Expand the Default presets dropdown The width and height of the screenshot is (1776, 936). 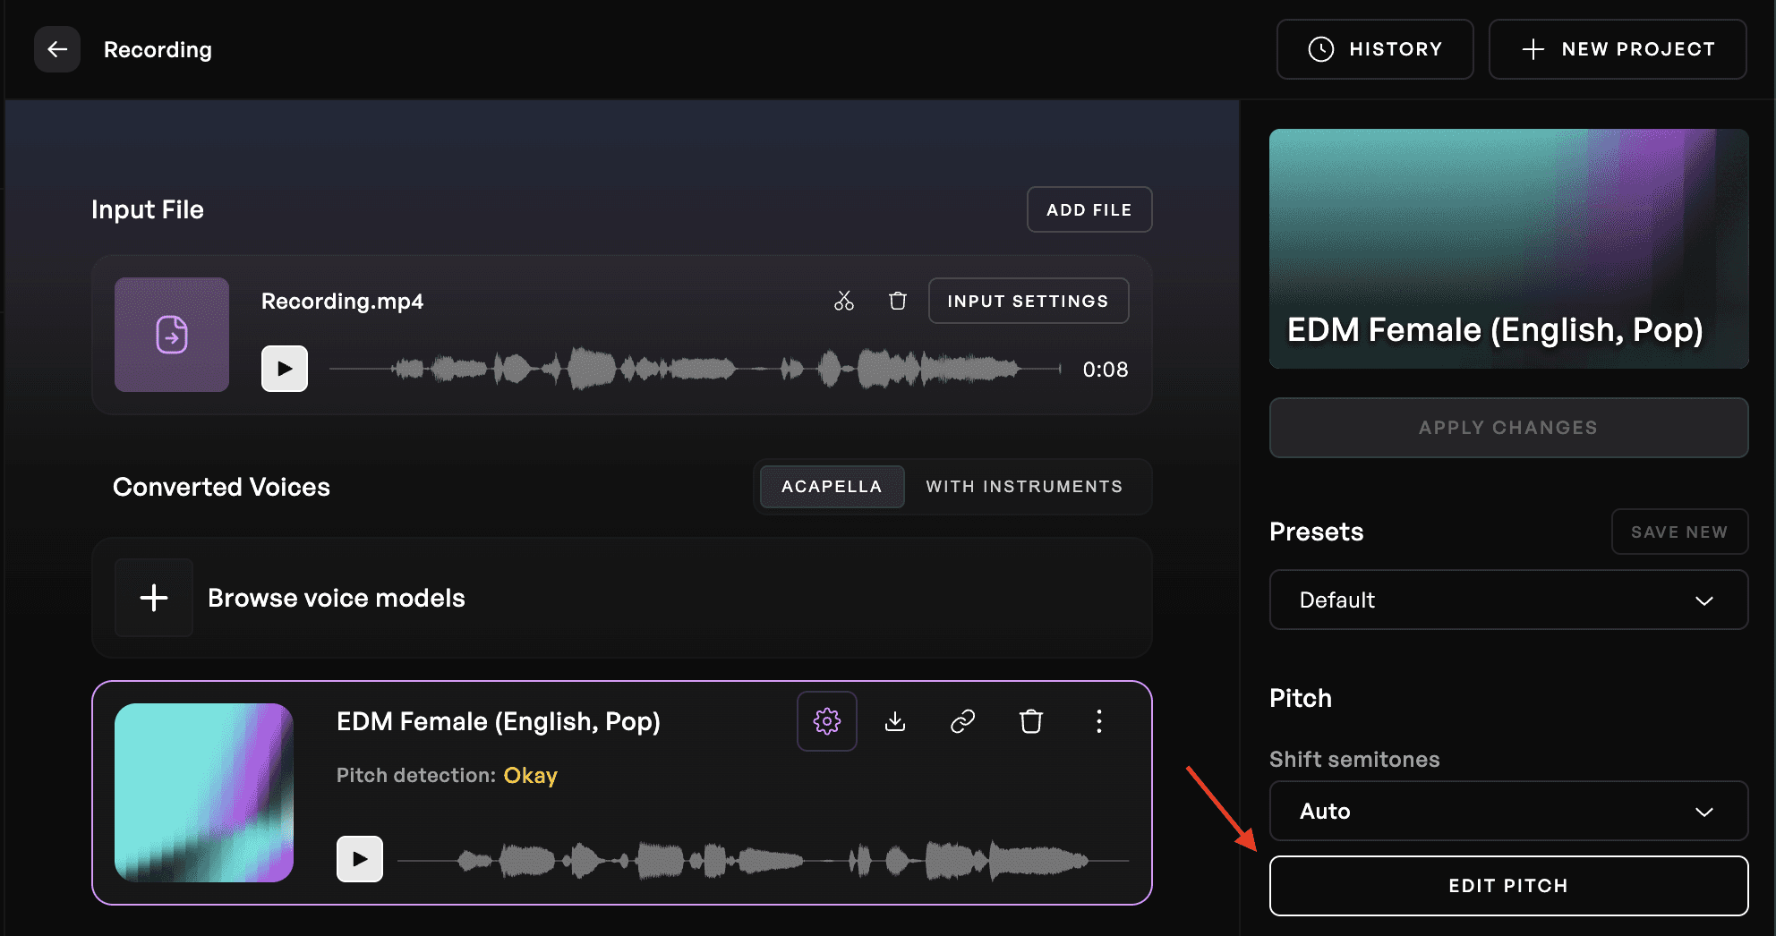(x=1509, y=600)
